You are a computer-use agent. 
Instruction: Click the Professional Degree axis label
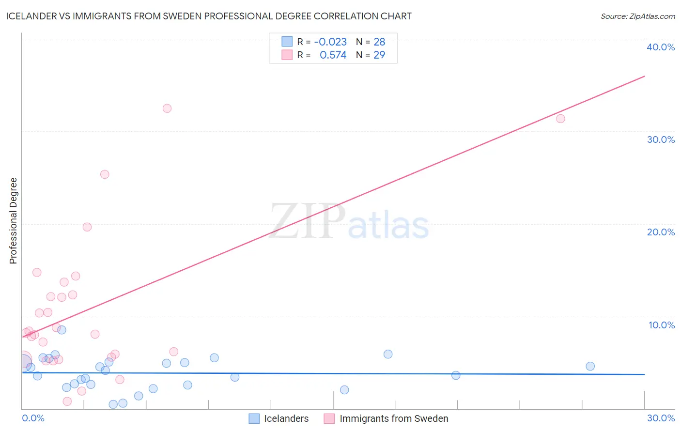coord(13,221)
